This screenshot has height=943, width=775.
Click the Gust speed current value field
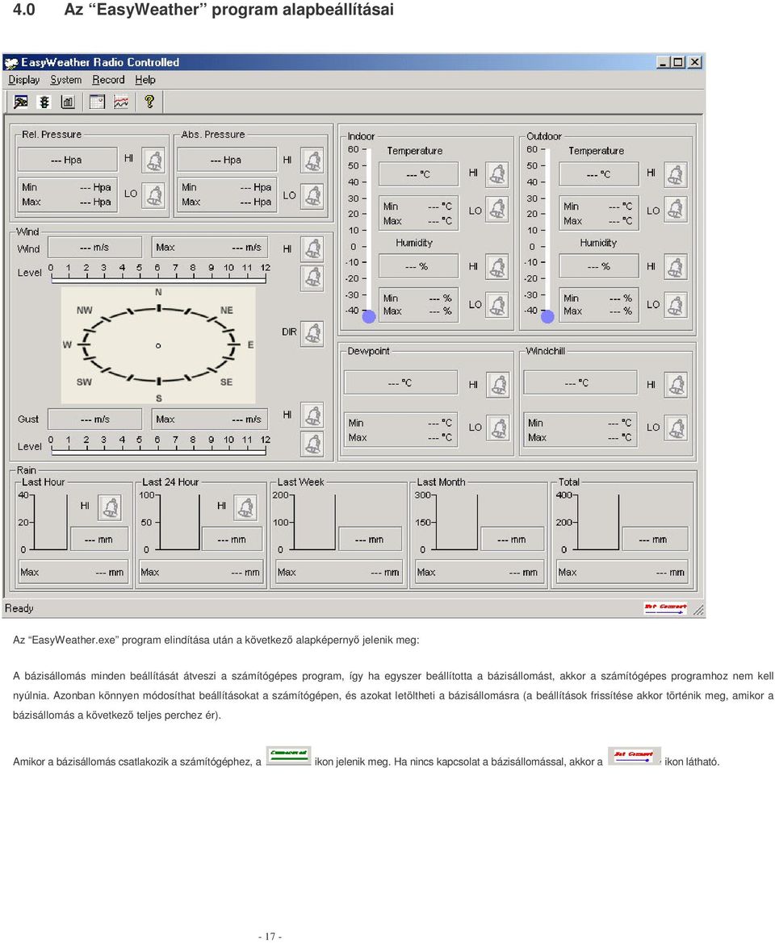95,419
